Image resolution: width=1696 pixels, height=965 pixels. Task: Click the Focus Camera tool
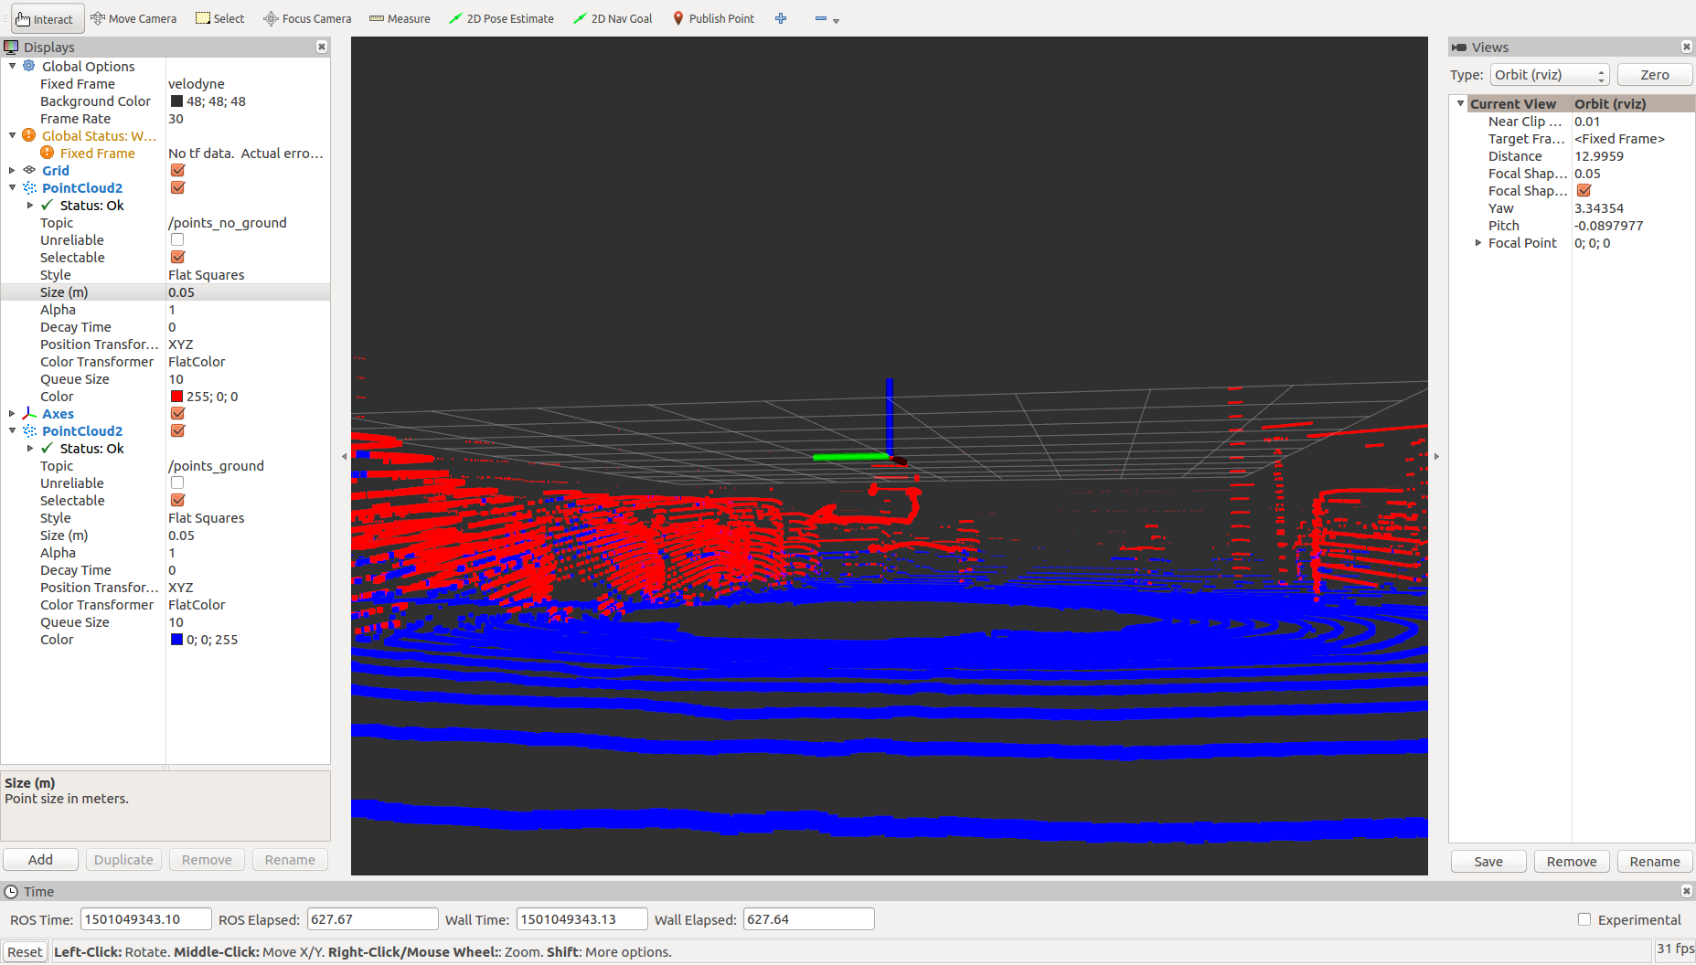tap(306, 18)
